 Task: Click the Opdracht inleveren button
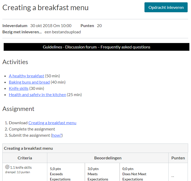pyautogui.click(x=166, y=7)
